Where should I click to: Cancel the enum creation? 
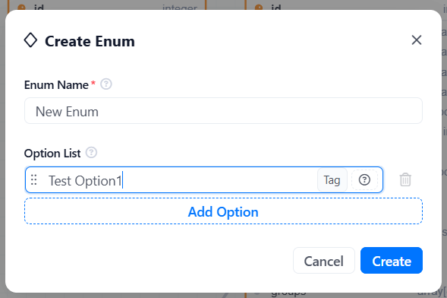[324, 261]
